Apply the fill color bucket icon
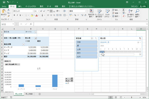This screenshot has height=99, width=149. (32, 15)
